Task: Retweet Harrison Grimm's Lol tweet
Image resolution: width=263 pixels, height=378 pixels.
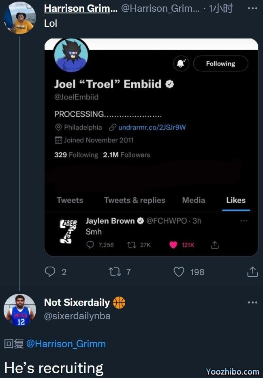Action: [x=115, y=272]
